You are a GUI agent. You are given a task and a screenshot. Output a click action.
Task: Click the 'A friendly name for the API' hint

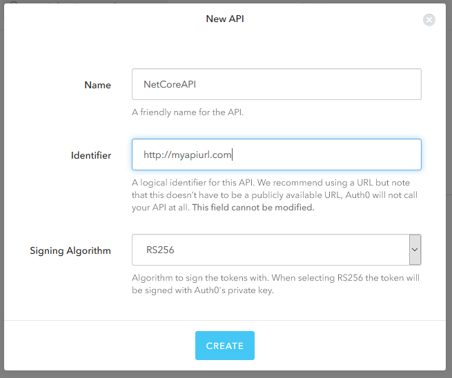point(188,112)
